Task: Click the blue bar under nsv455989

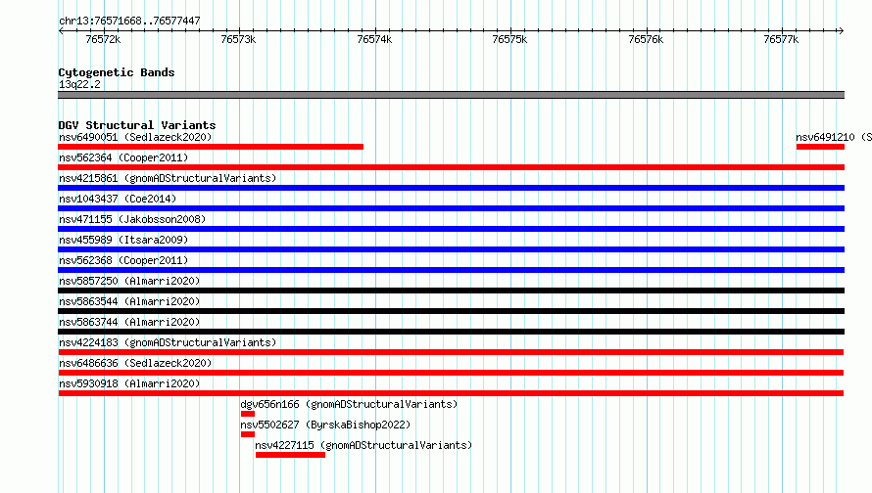Action: [x=451, y=249]
